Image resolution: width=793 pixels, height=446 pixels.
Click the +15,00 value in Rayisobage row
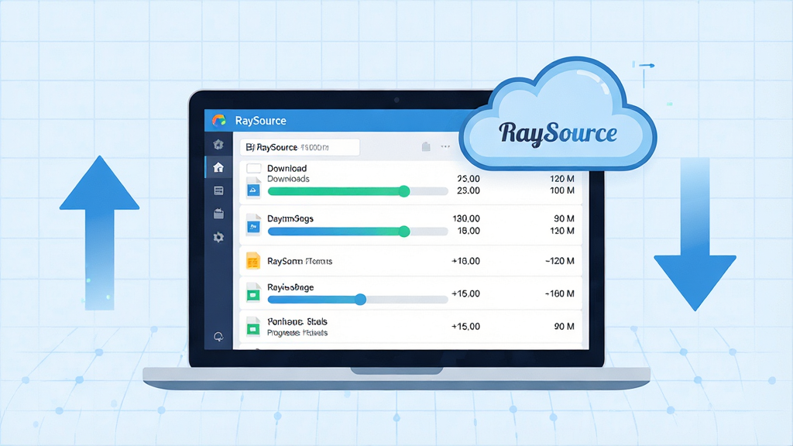[x=465, y=293]
